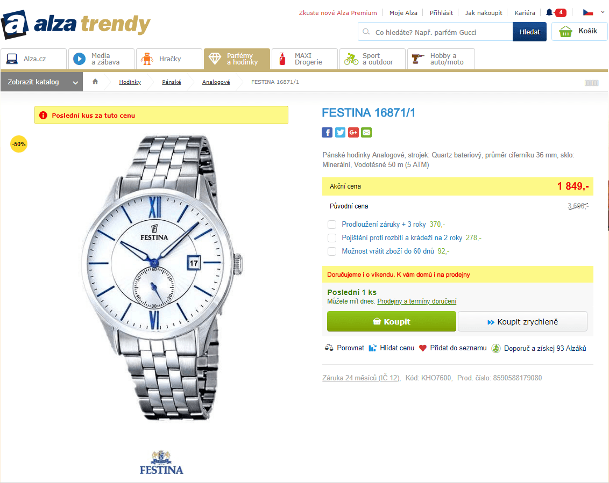Switch to the Hračky tab

(169, 59)
